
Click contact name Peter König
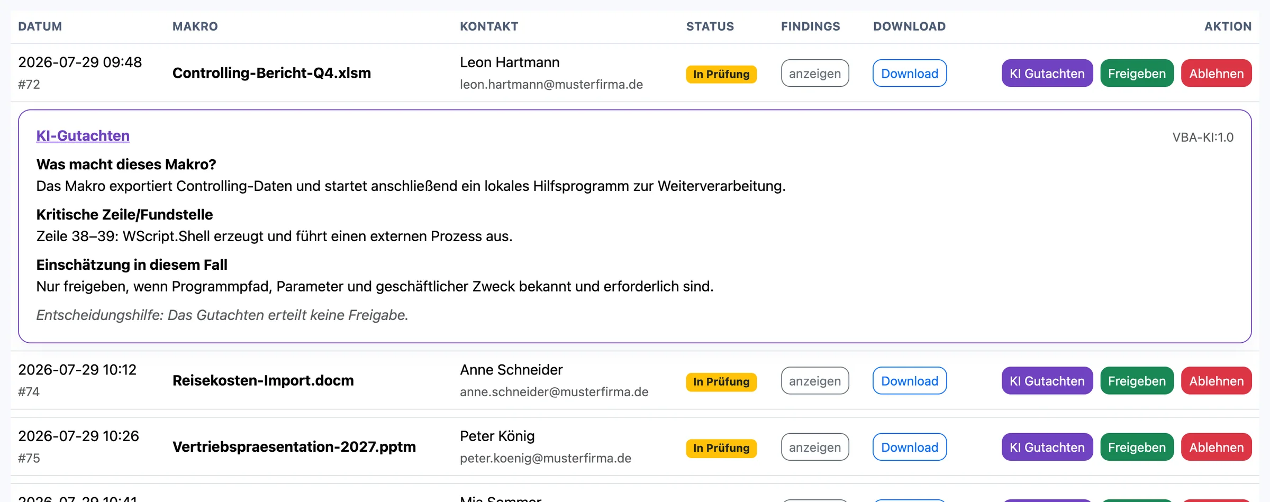497,436
